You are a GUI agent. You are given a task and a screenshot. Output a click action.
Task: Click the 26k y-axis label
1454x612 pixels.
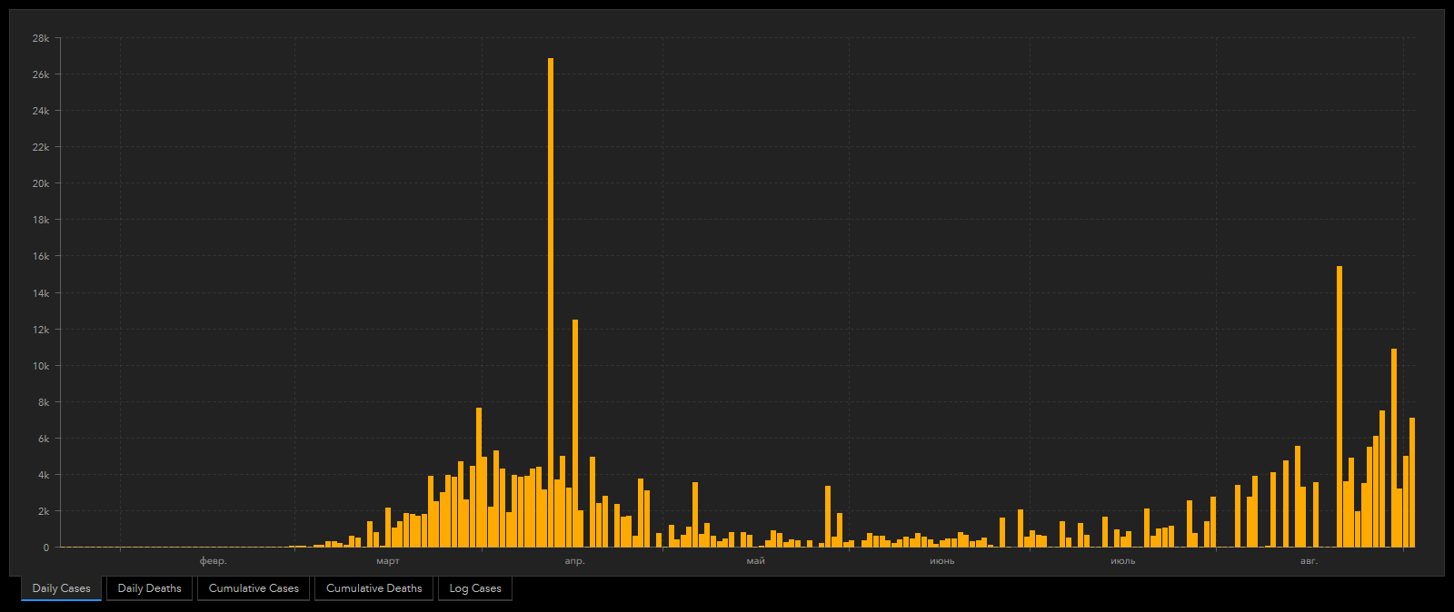[x=41, y=74]
